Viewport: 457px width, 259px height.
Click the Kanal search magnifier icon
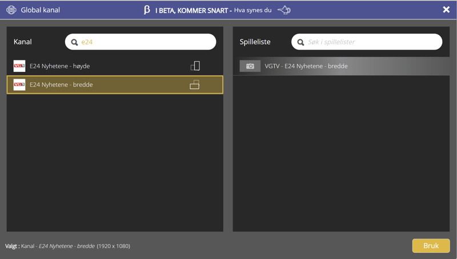pyautogui.click(x=75, y=42)
